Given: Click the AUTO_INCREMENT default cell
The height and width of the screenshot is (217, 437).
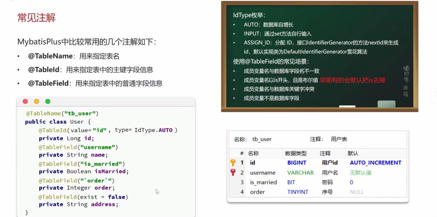Looking at the screenshot, I should click(x=375, y=163).
